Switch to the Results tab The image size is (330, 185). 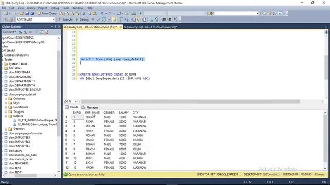(72, 107)
